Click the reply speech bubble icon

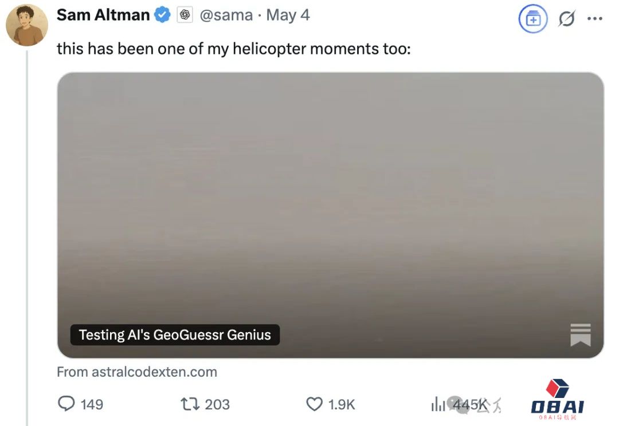point(66,404)
